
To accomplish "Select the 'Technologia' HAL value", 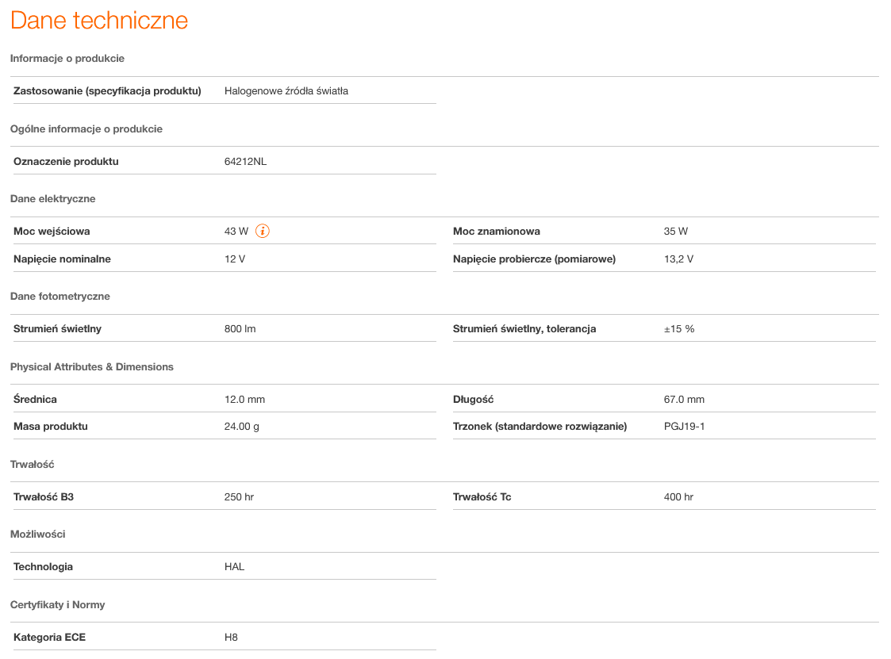I will pos(234,567).
